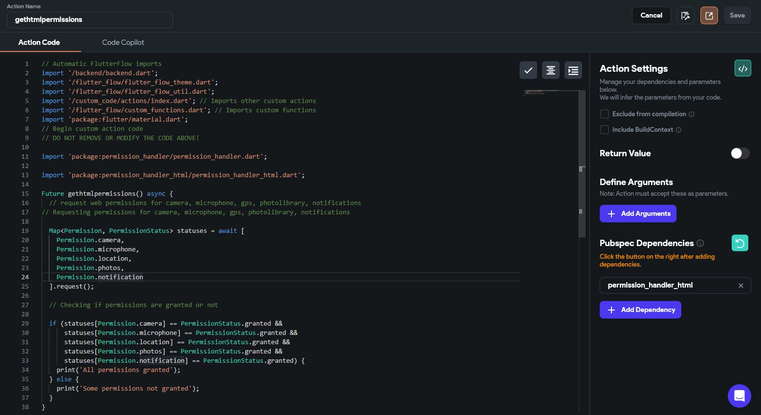Screen dimensions: 761x415
Task: Click the Add Dependency button
Action: [x=640, y=310]
